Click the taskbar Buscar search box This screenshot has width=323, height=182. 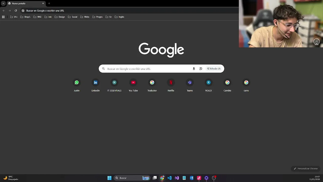coord(132,178)
